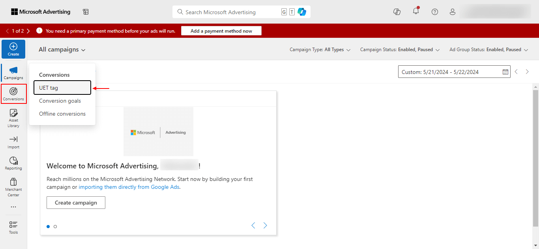The width and height of the screenshot is (539, 249).
Task: Open importing them directly from Google Ads link
Action: tap(129, 187)
